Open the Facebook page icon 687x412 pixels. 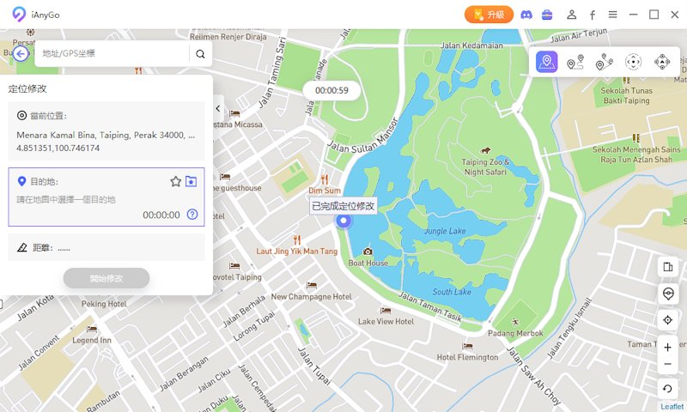[x=593, y=15]
